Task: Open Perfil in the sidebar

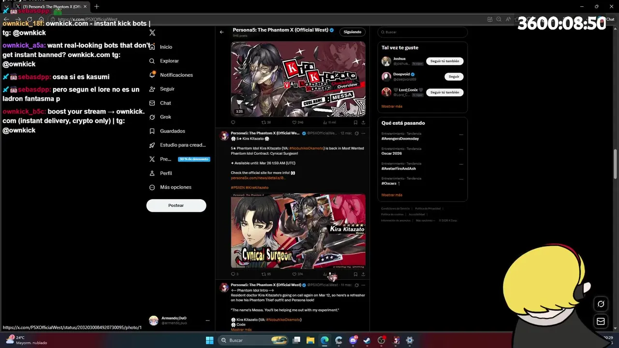Action: click(x=160, y=173)
